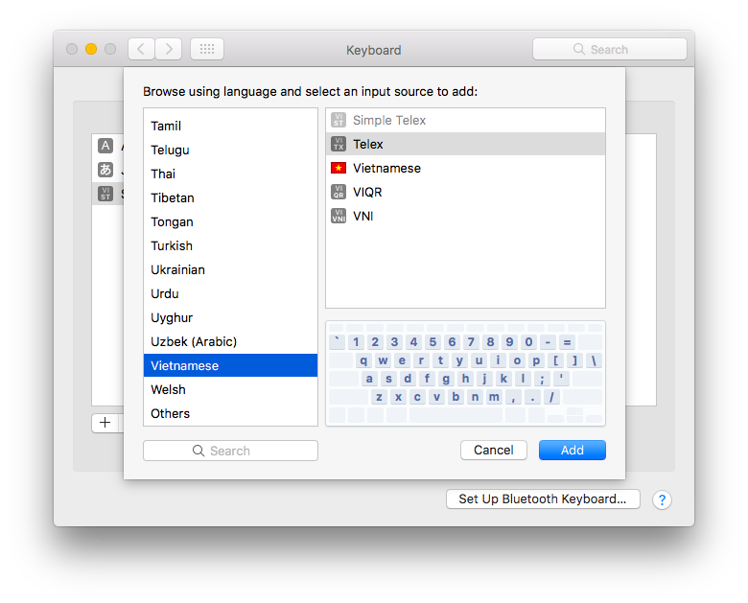Image resolution: width=748 pixels, height=603 pixels.
Task: Select Tibetan in the language list
Action: pos(230,198)
